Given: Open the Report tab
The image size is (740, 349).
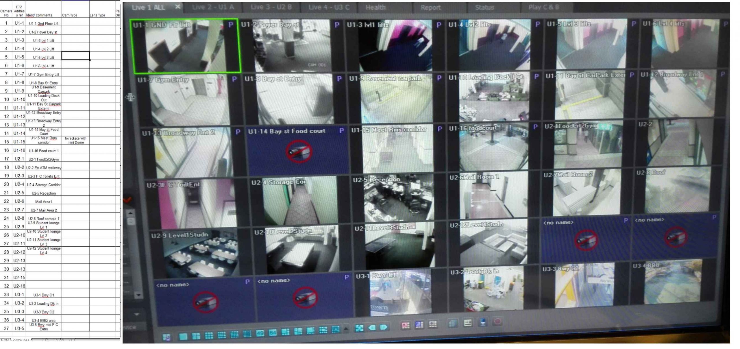Looking at the screenshot, I should [430, 8].
